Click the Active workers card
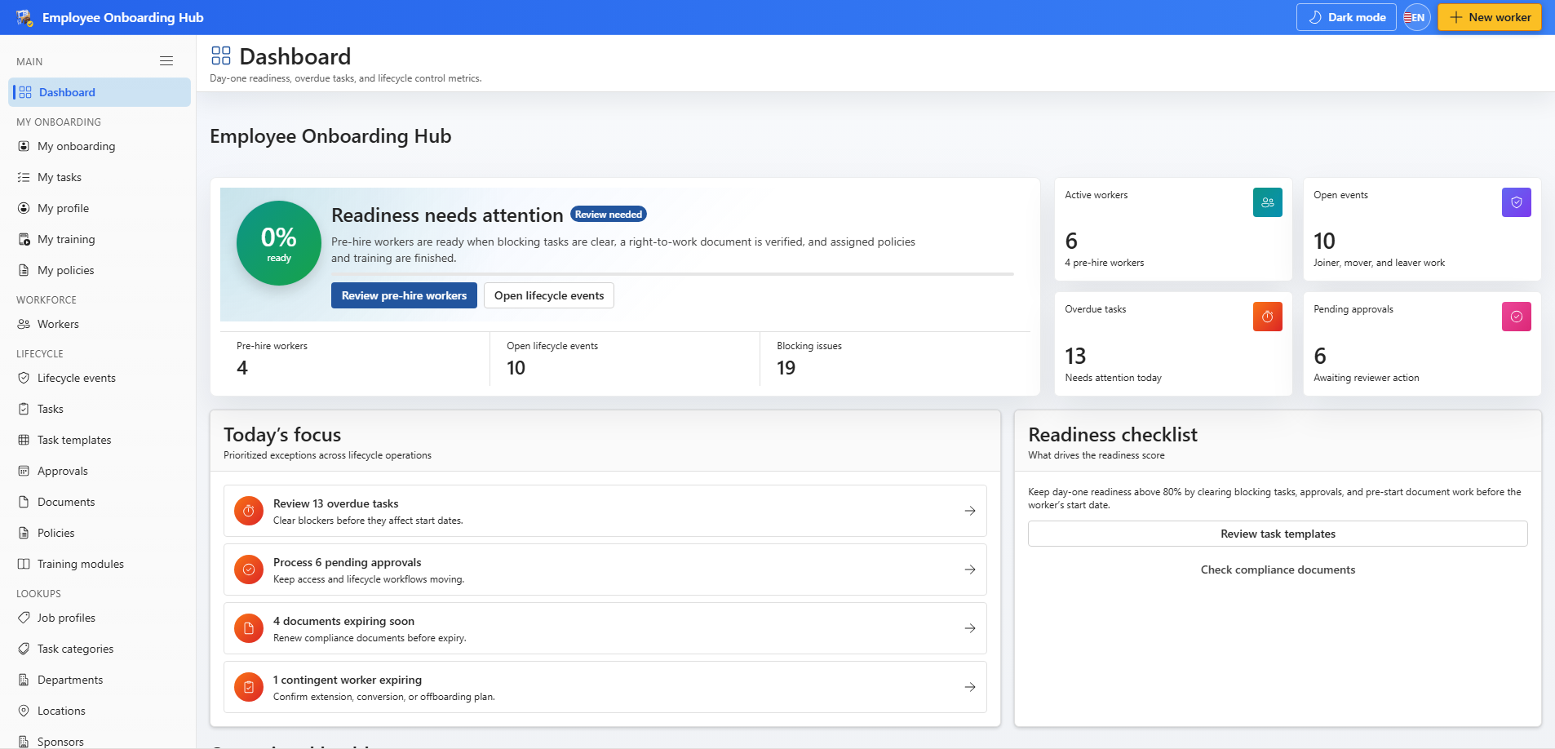1555x749 pixels. coord(1173,229)
